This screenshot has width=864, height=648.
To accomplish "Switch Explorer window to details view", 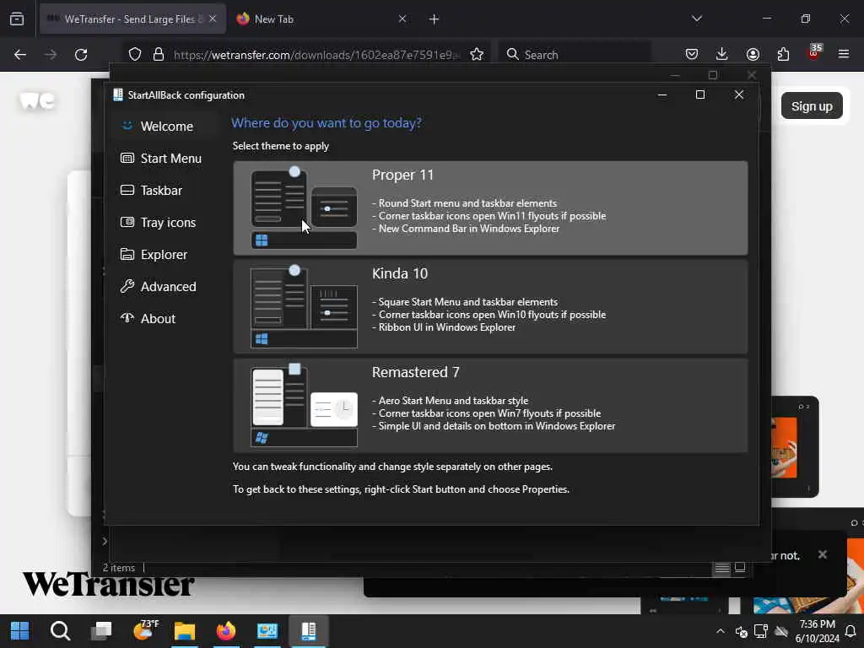I will pyautogui.click(x=722, y=568).
